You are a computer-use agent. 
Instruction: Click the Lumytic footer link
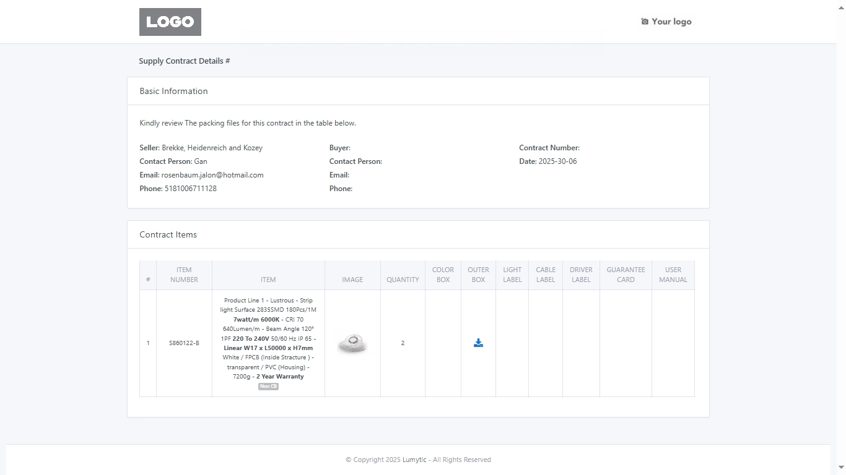[414, 460]
